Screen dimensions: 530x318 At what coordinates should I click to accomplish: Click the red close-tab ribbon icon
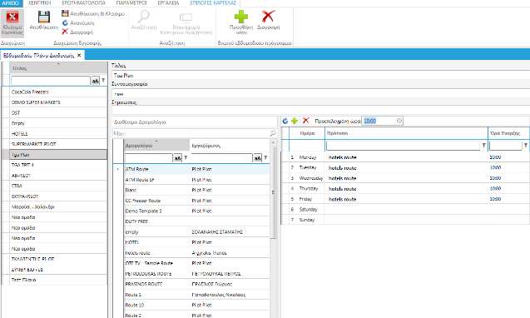(12, 17)
